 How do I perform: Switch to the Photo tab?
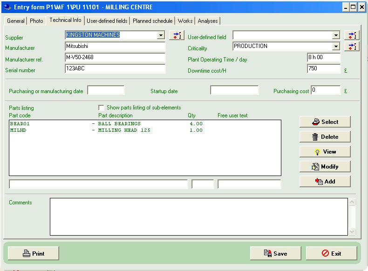(x=36, y=21)
